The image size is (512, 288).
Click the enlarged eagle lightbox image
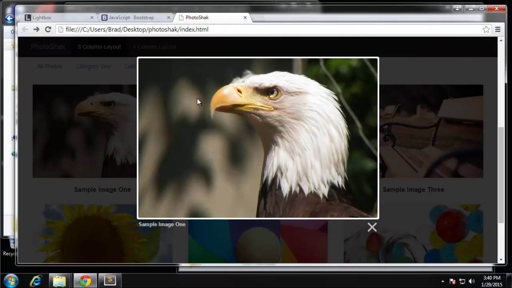point(258,138)
